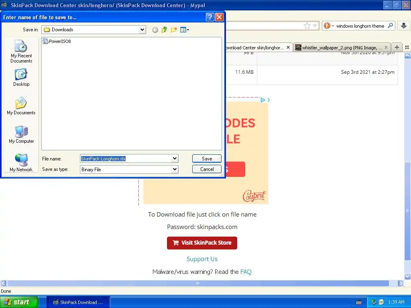
Task: Click the keyboard icon in taskbar
Action: coord(359,302)
